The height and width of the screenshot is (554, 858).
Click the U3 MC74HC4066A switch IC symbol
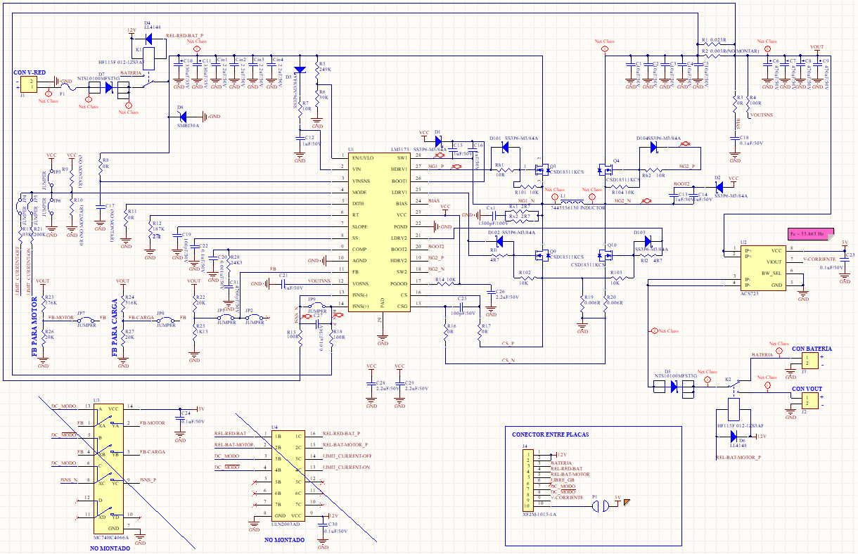tap(109, 470)
